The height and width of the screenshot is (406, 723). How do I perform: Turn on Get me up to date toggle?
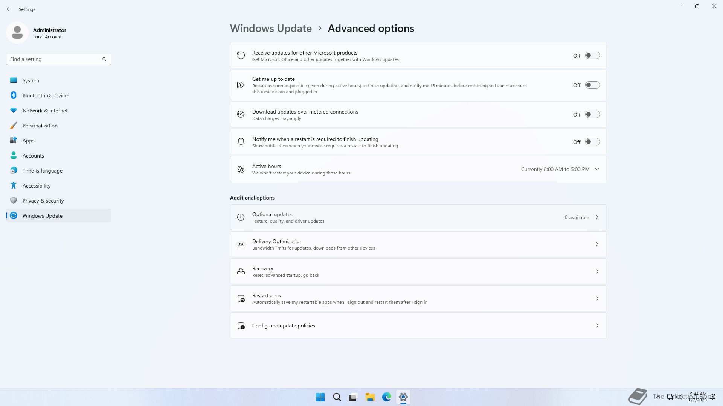[x=592, y=85]
